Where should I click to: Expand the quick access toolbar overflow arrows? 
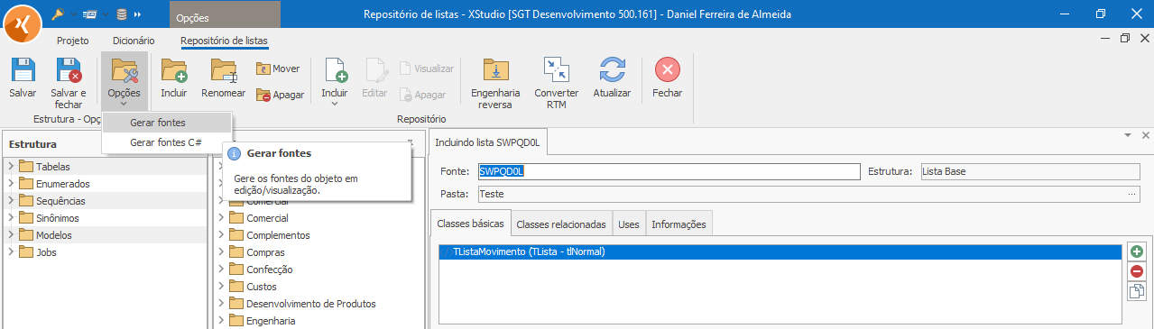(137, 14)
